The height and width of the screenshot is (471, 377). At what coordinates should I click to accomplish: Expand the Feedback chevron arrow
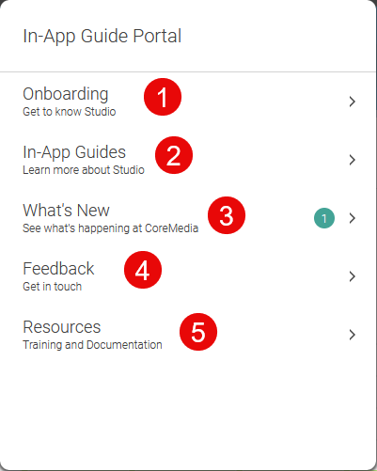click(353, 276)
